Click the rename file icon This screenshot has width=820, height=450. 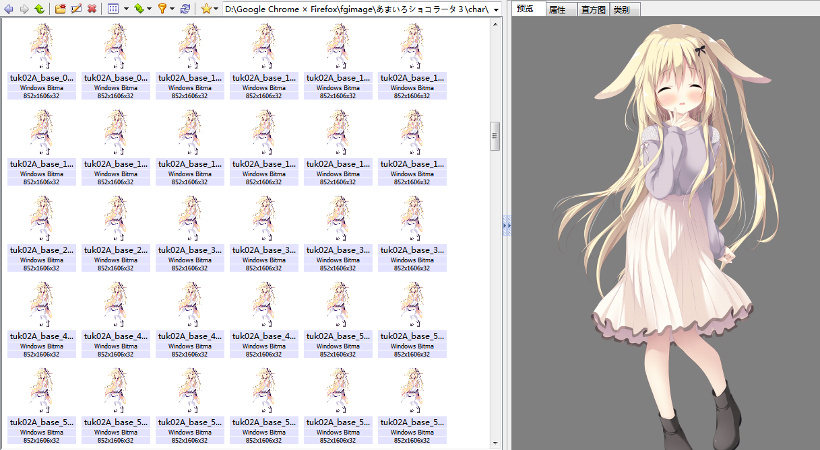76,9
